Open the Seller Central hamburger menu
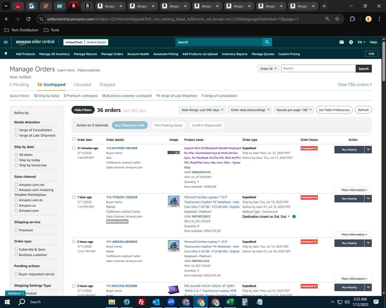 6,42
